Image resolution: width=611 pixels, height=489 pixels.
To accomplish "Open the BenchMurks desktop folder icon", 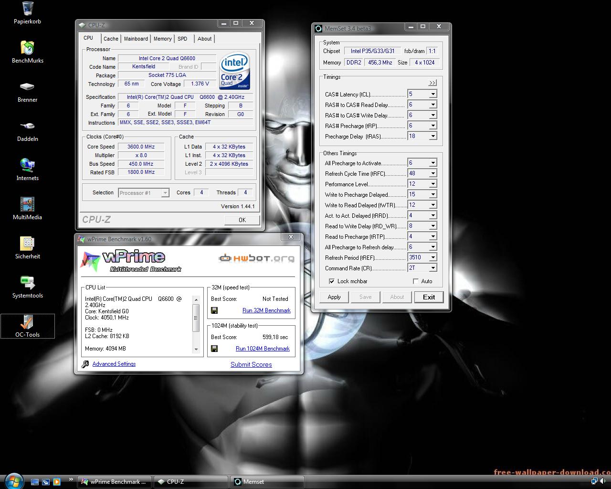I will (x=27, y=52).
